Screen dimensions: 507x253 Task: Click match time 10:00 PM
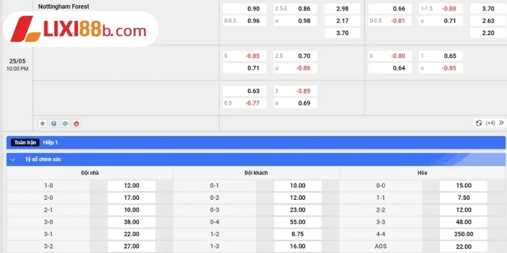[x=18, y=69]
